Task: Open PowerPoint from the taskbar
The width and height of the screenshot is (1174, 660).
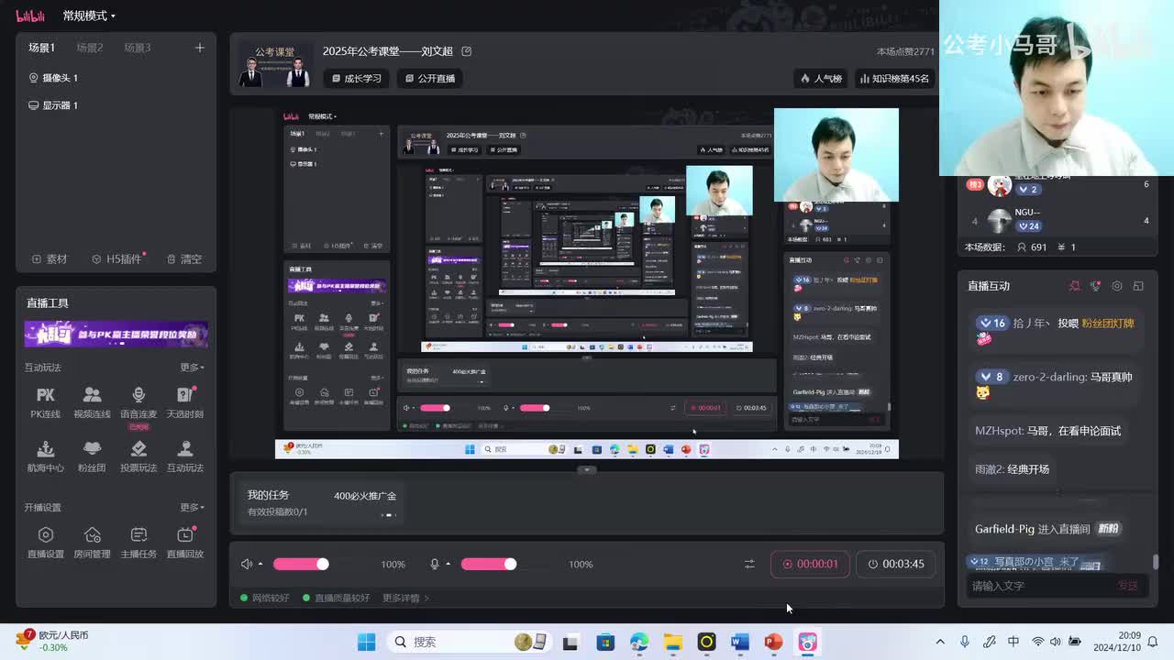Action: point(773,642)
